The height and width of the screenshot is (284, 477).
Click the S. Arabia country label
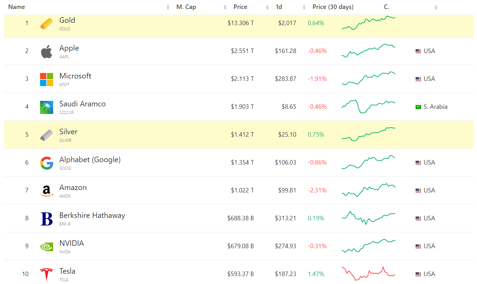click(436, 107)
